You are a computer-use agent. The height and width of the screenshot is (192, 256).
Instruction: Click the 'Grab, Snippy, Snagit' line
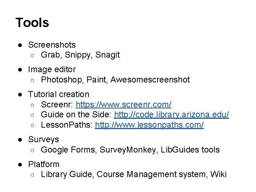80,55
